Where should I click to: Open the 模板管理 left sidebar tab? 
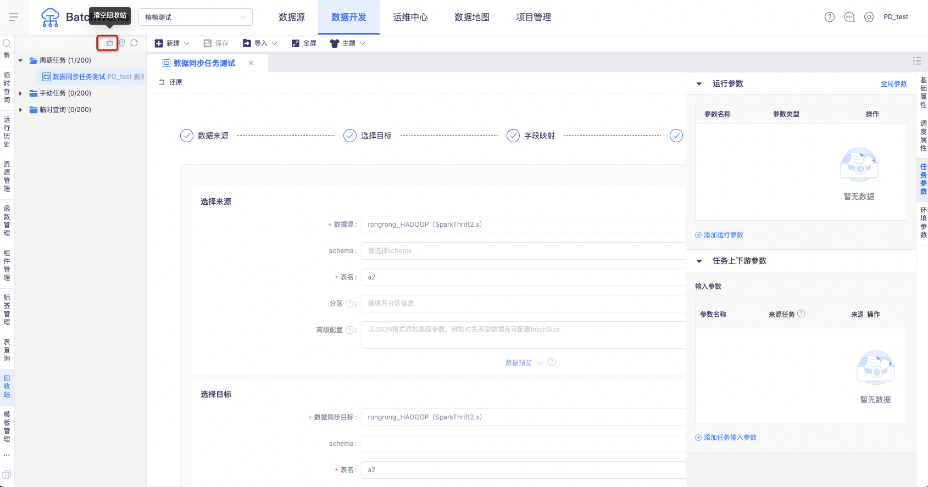click(x=7, y=427)
